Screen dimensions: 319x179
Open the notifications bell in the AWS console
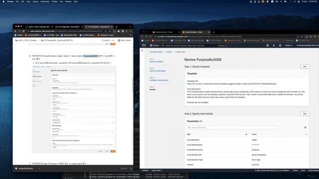coord(274,45)
